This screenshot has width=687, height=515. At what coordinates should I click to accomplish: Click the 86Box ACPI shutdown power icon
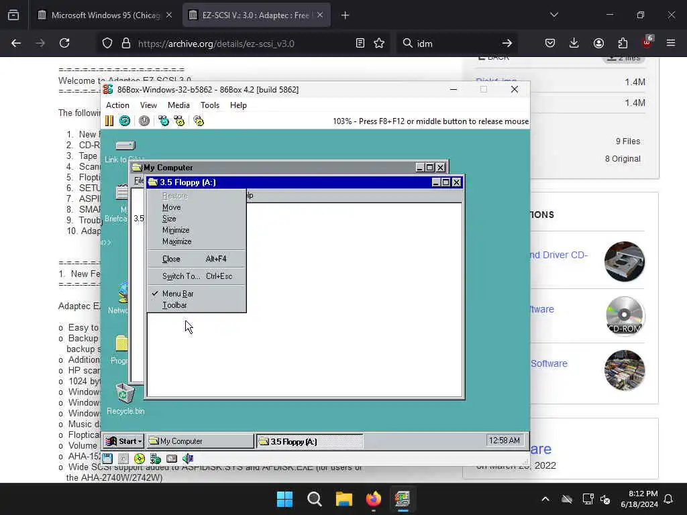[x=144, y=121]
